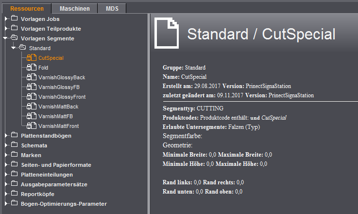Screen dimensions: 358x214
Task: Select the Vorlagen Teilprodukte entry
Action: 51,29
